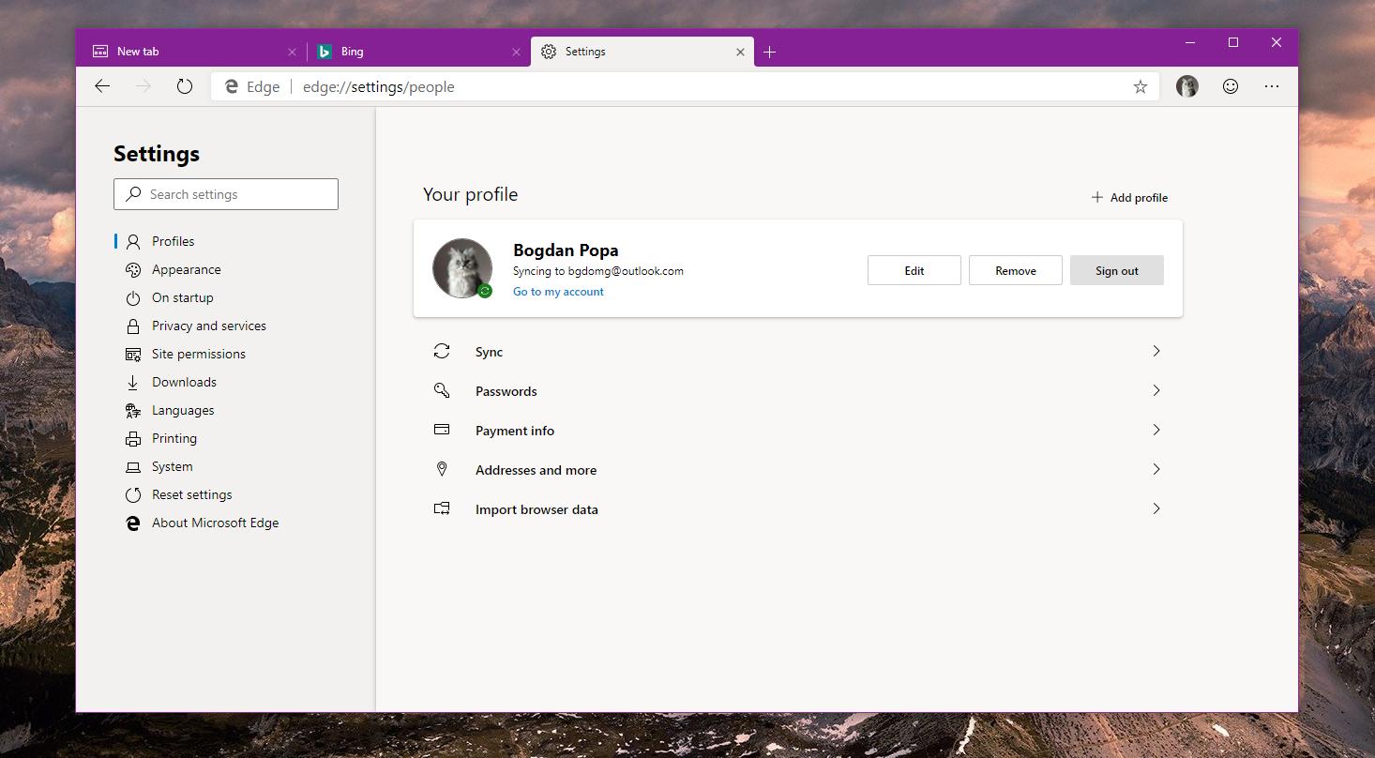Expand the Payment info row chevron
Viewport: 1375px width, 758px height.
pyautogui.click(x=1156, y=430)
